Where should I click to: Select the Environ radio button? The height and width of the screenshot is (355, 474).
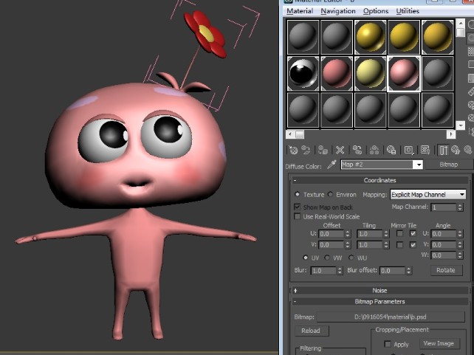click(x=331, y=194)
